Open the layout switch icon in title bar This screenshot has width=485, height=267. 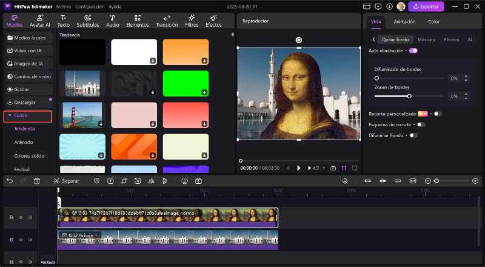click(x=367, y=7)
